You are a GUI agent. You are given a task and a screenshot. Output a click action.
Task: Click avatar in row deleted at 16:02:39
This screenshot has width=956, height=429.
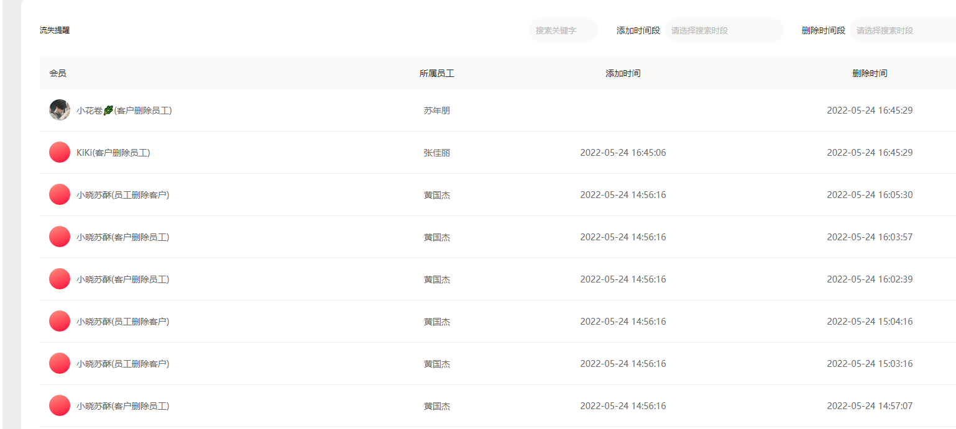tap(60, 279)
